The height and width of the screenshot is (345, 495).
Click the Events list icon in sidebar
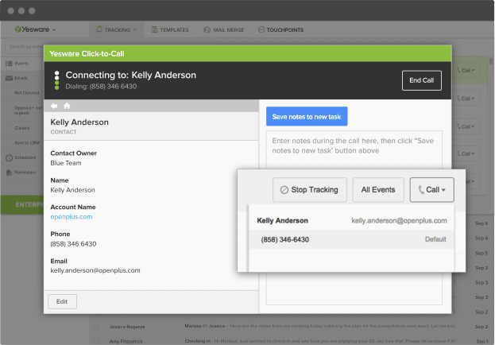(9, 64)
